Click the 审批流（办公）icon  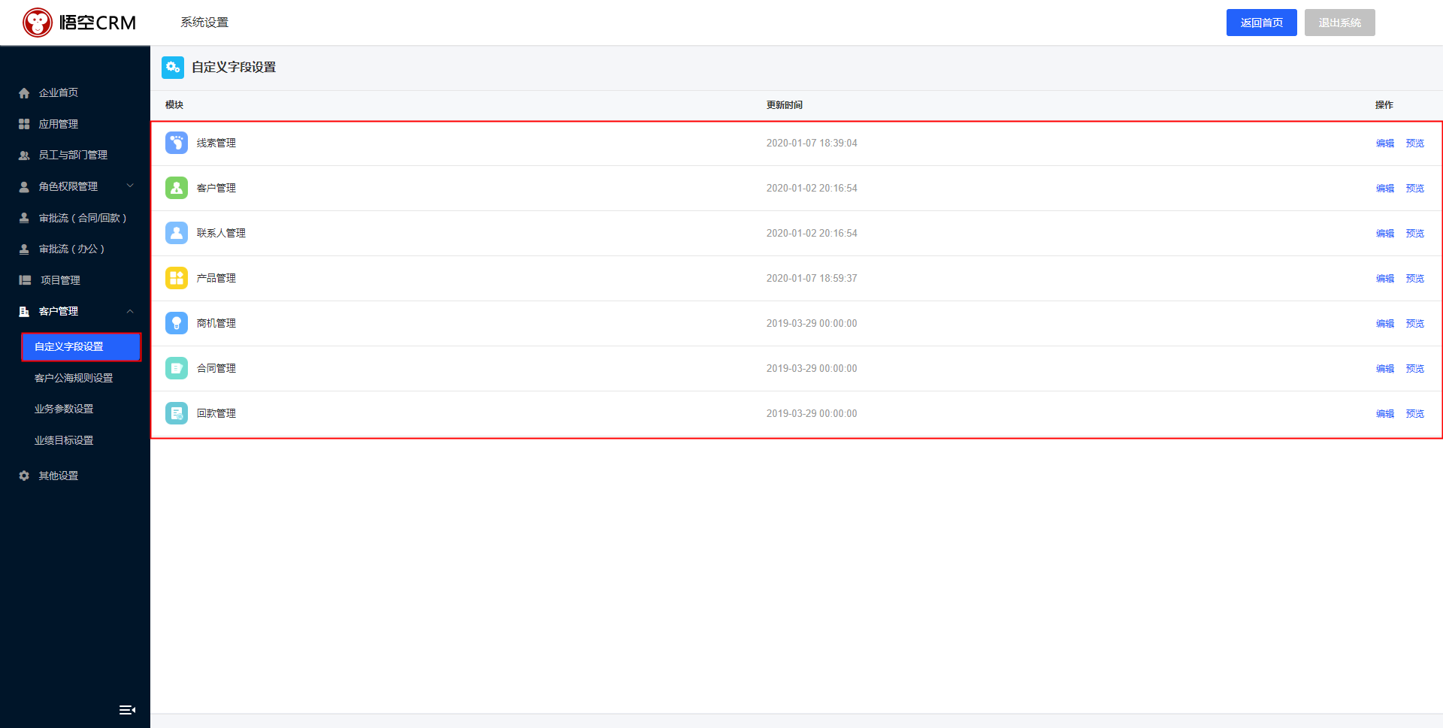point(24,249)
